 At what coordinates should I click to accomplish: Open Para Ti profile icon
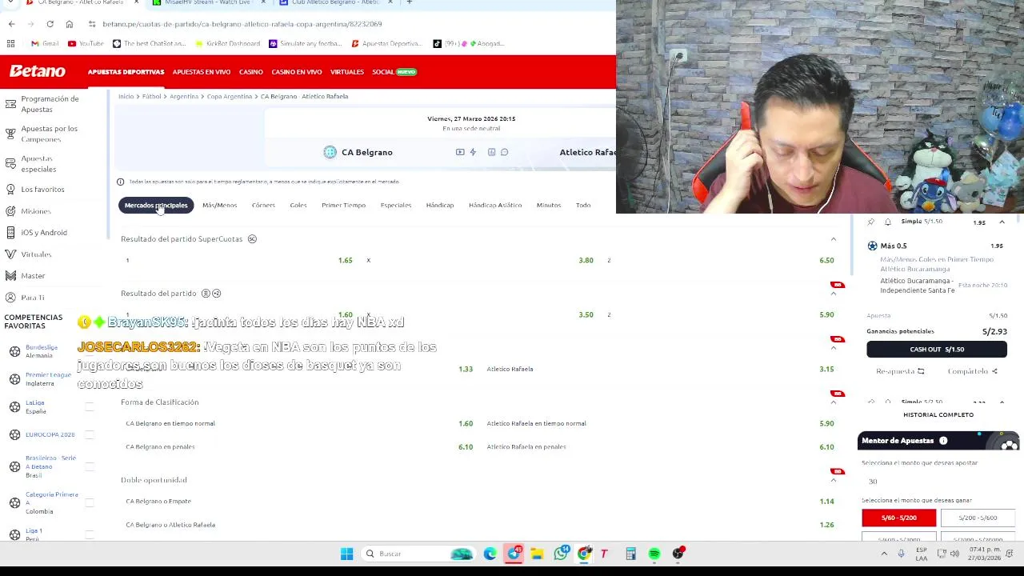point(10,297)
